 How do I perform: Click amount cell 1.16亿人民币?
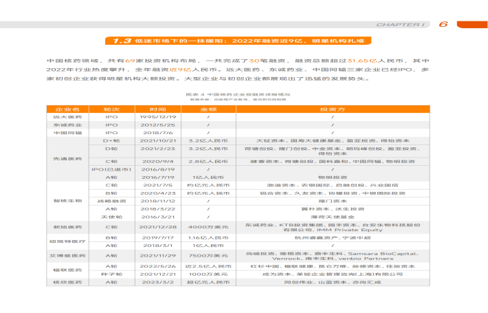click(x=208, y=237)
